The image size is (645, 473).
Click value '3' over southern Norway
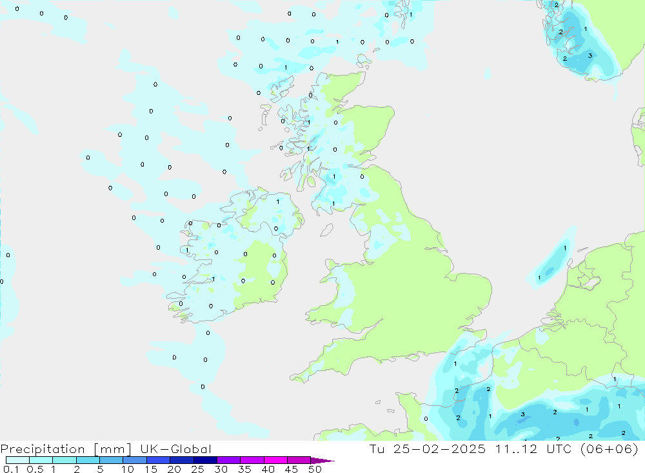tap(590, 55)
